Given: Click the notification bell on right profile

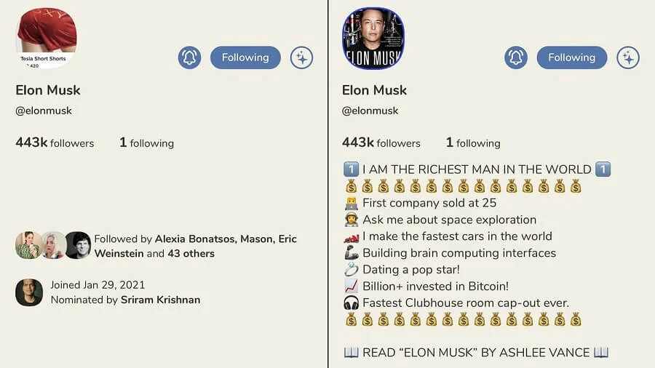Looking at the screenshot, I should pos(516,57).
